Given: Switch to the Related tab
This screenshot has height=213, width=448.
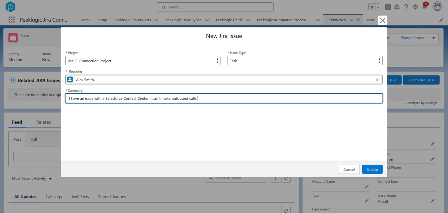Looking at the screenshot, I should [x=44, y=122].
